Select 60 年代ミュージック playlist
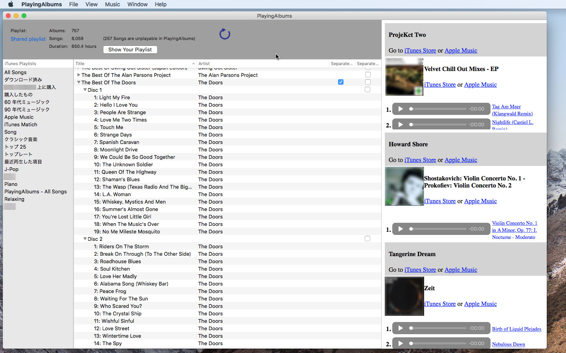The image size is (566, 353). click(x=38, y=102)
